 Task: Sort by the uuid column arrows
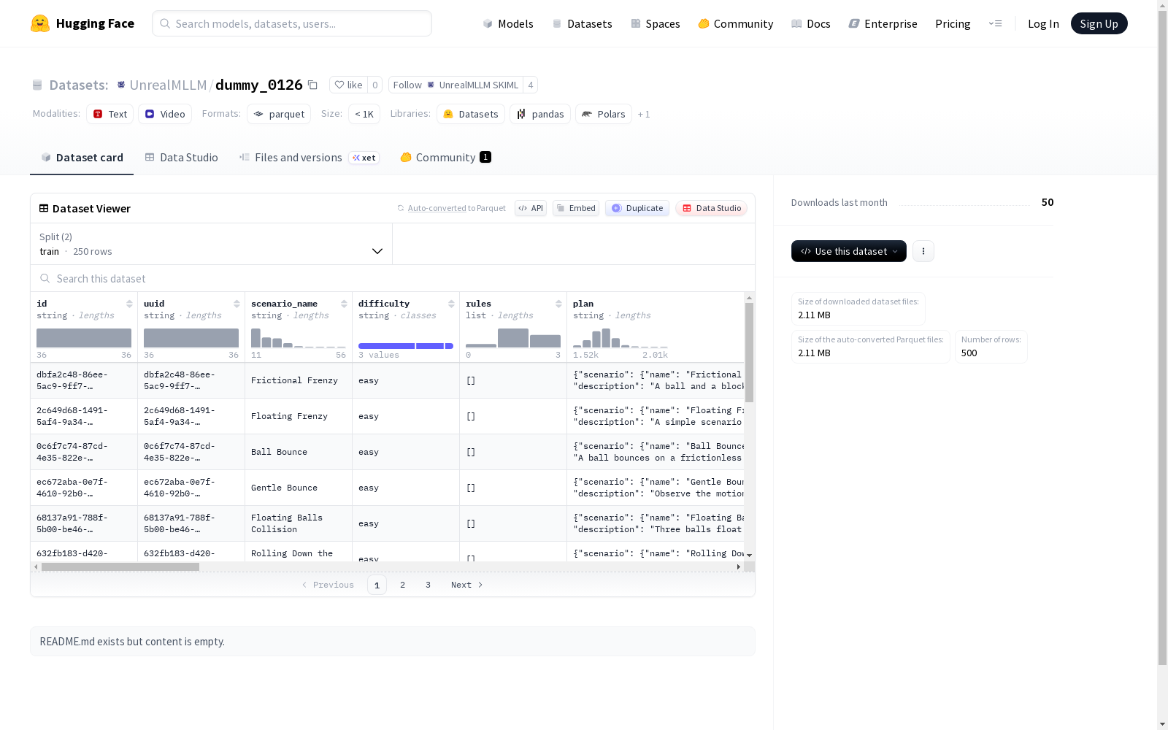(x=237, y=304)
